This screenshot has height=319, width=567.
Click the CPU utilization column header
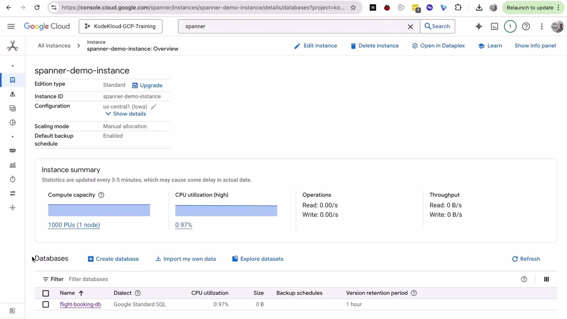pos(210,293)
